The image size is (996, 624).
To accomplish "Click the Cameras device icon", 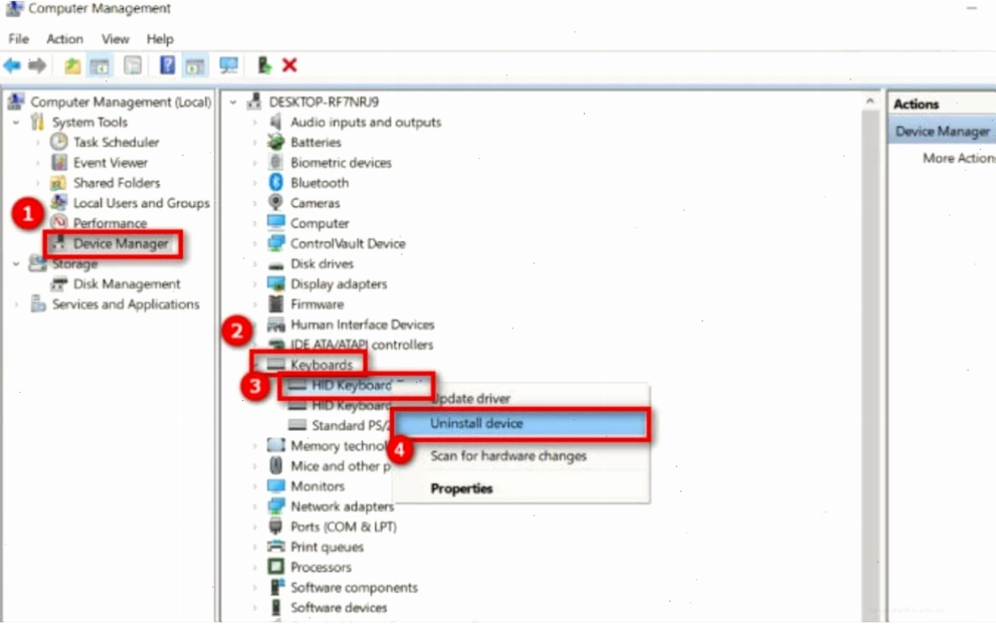I will [x=276, y=202].
